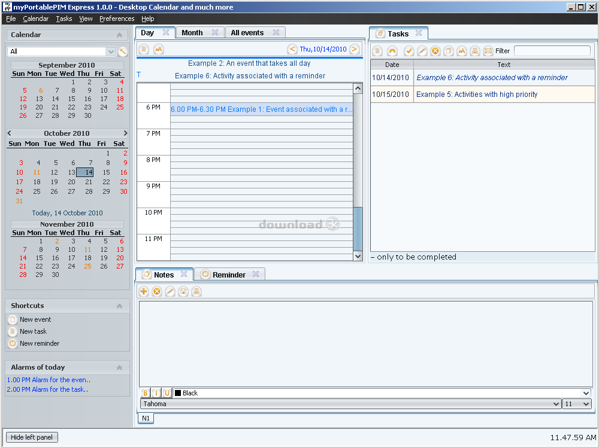Screen dimensions: 599x448
Task: Show the previous month in the mini calendar
Action: pos(10,133)
